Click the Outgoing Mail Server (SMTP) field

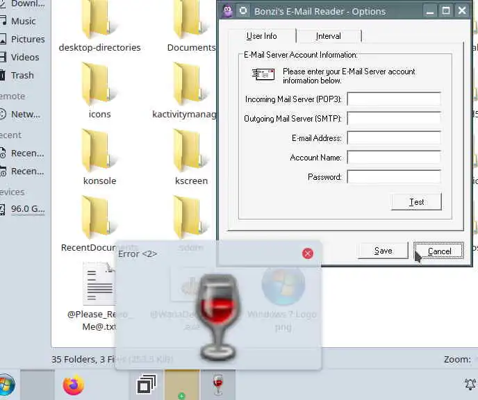(x=394, y=119)
